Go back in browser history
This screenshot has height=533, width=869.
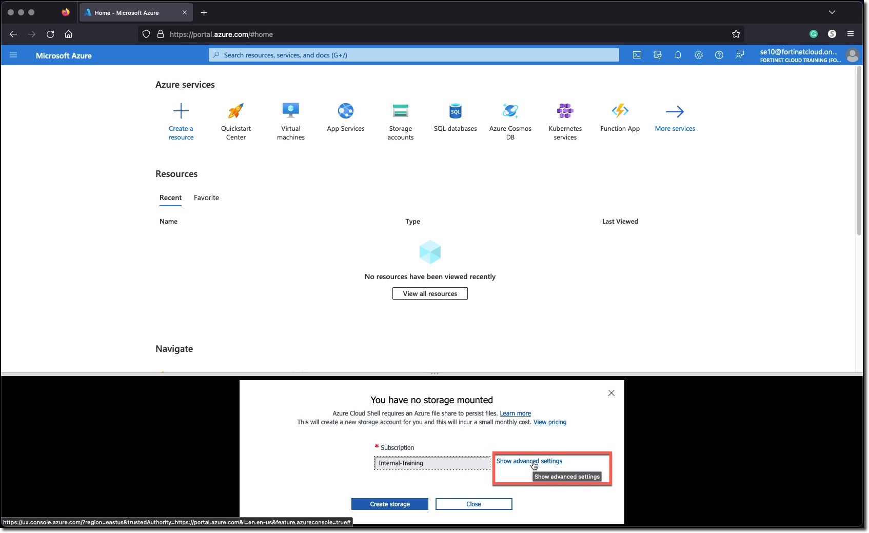click(13, 34)
